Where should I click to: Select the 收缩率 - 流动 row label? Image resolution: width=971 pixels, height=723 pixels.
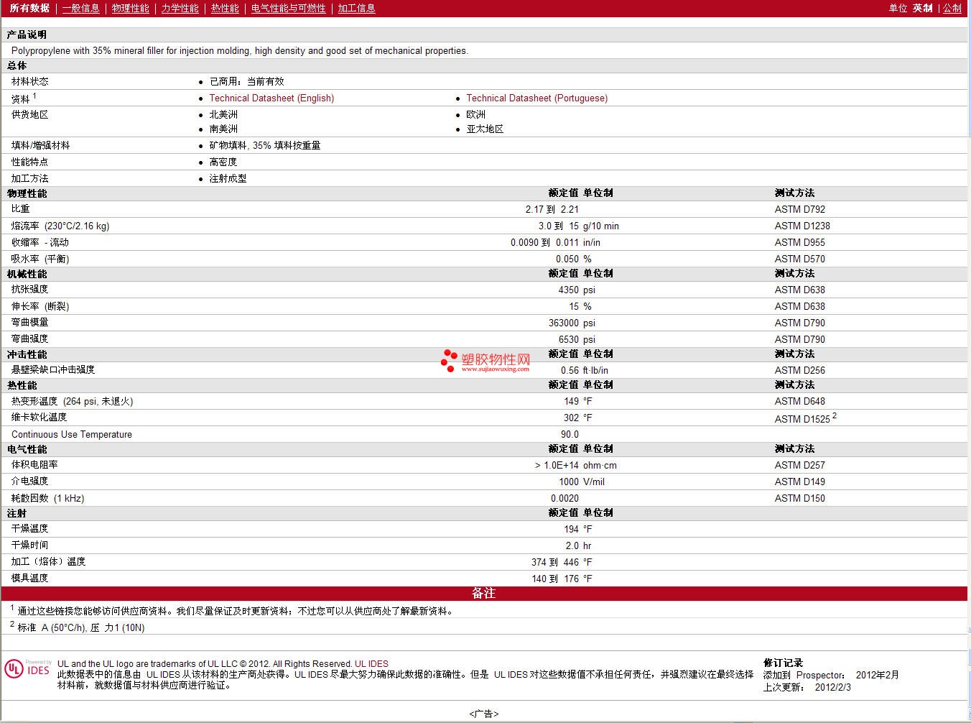tap(40, 242)
